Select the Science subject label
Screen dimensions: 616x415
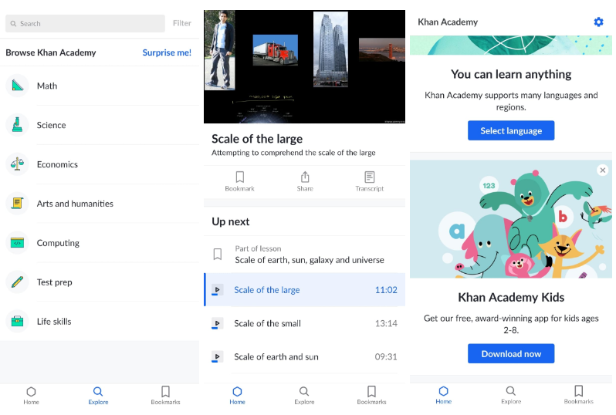point(51,125)
